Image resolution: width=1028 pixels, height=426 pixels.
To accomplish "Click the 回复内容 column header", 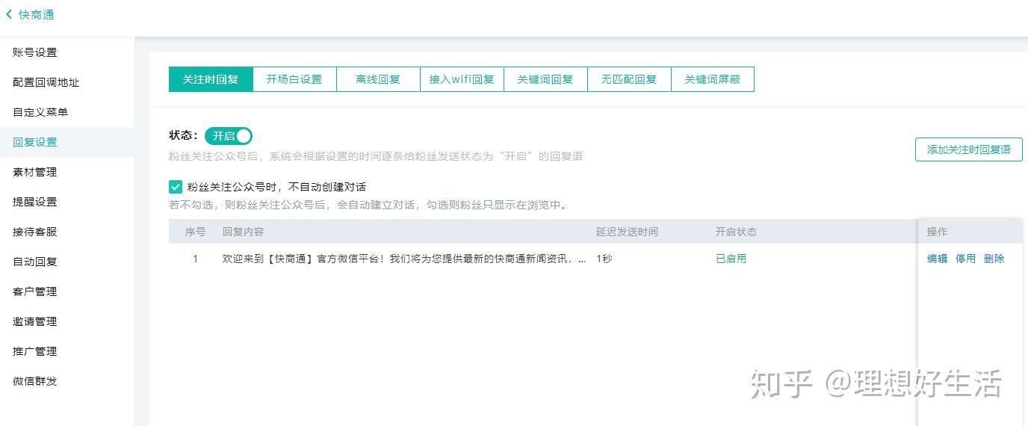I will click(x=244, y=232).
